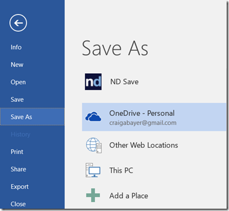
Task: Choose Other Web Locations text
Action: 144,145
